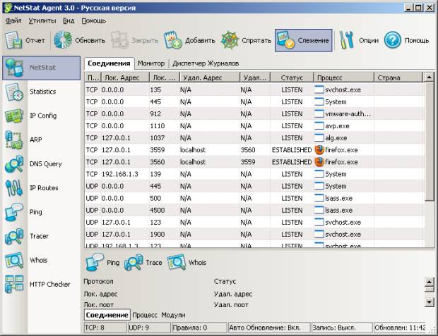Select UDP System port 445 row
Viewport: 438px width, 336px height.
[254, 186]
